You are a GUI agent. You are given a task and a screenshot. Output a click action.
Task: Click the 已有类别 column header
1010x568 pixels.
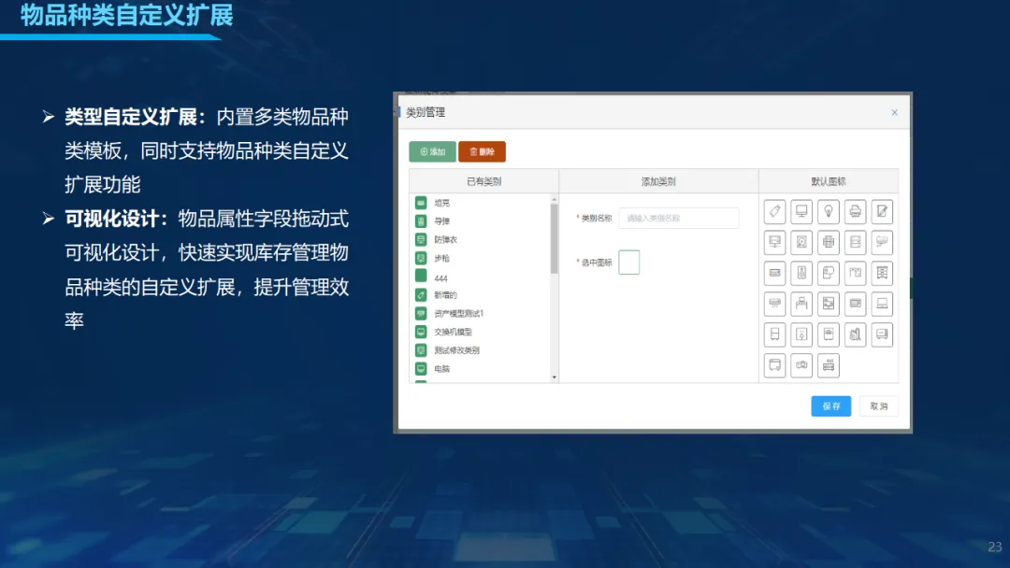pyautogui.click(x=483, y=181)
